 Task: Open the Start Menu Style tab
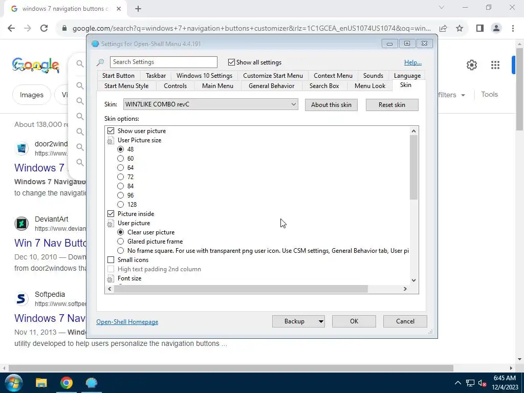coord(126,86)
